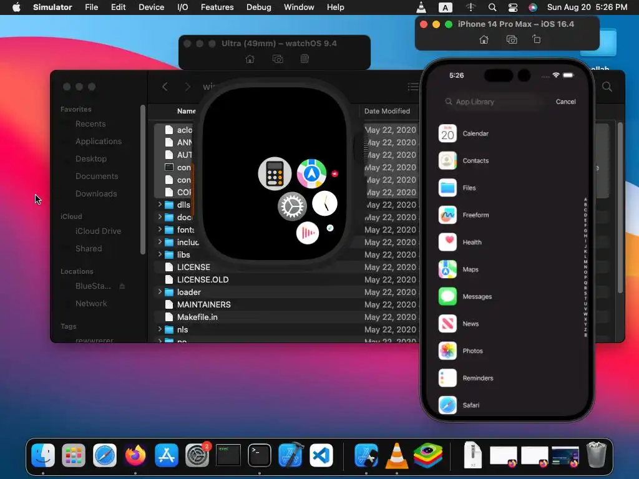Tap the Photos app icon on iPhone

pos(447,351)
